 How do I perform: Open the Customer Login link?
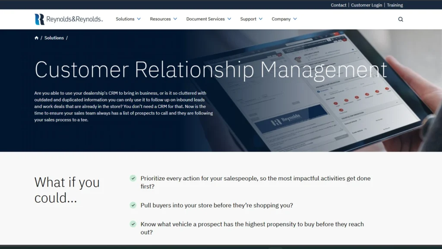pyautogui.click(x=366, y=5)
